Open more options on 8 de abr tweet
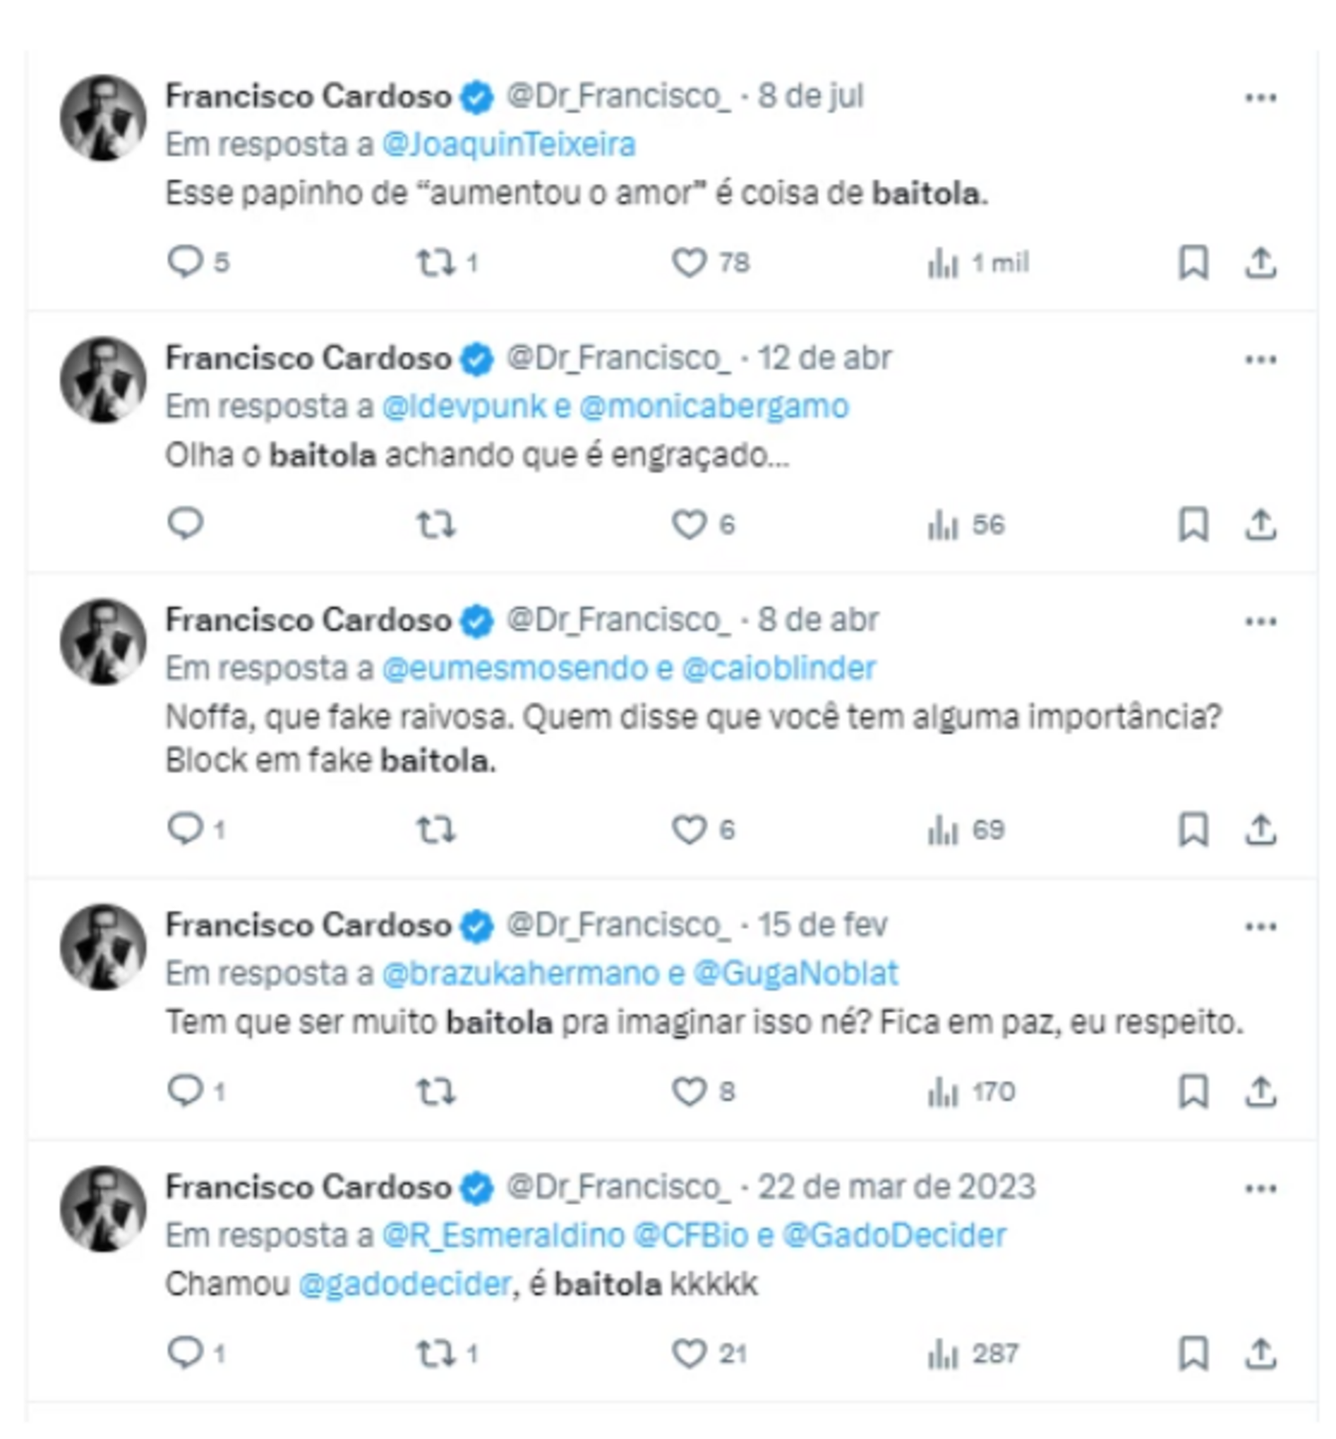Image resolution: width=1336 pixels, height=1439 pixels. (x=1260, y=621)
